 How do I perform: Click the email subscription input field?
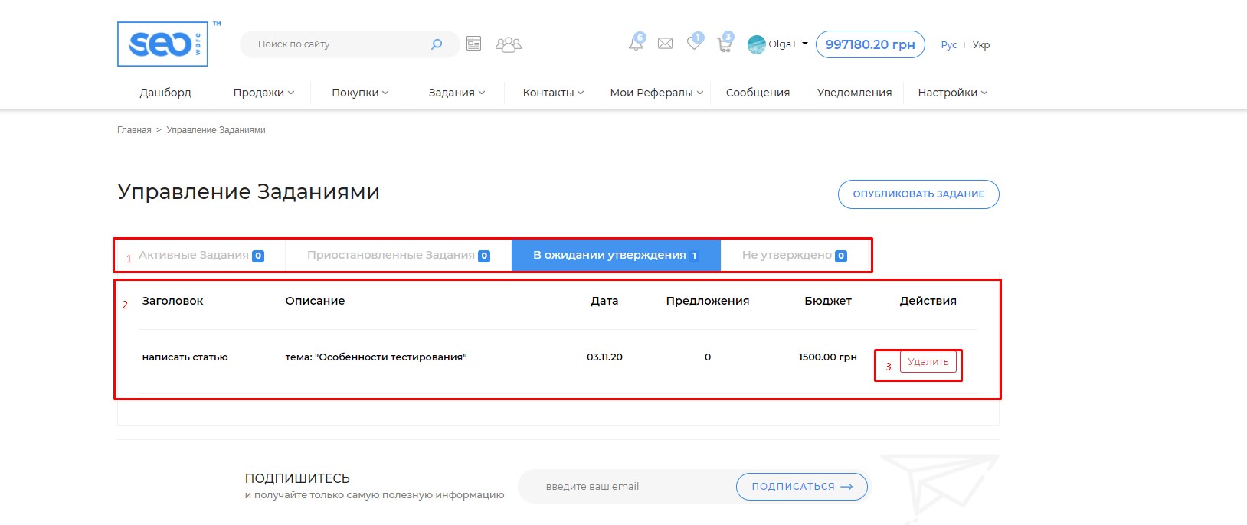(624, 487)
